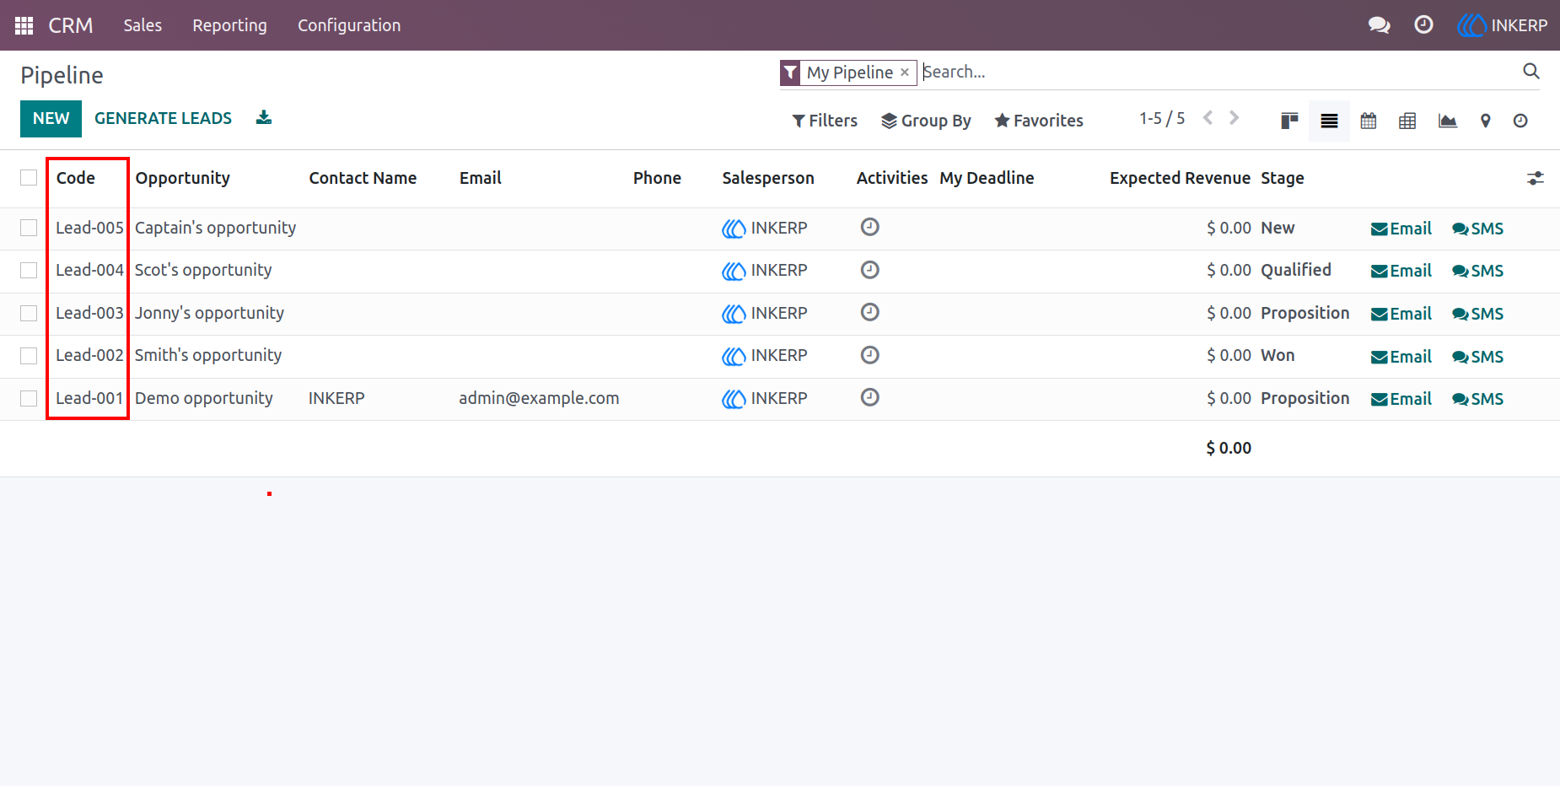Switch to Map view

tap(1486, 121)
